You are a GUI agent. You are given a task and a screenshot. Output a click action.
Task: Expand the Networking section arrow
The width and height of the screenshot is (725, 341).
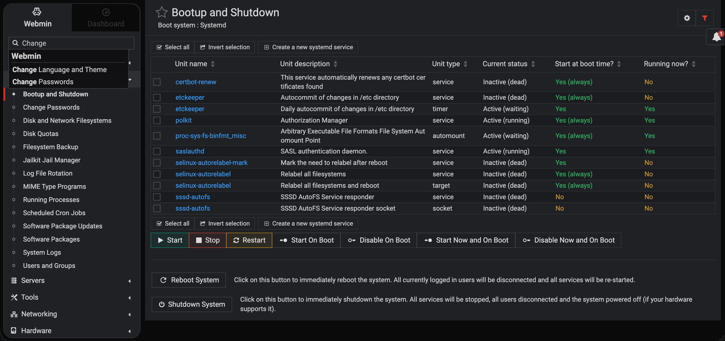coord(130,314)
